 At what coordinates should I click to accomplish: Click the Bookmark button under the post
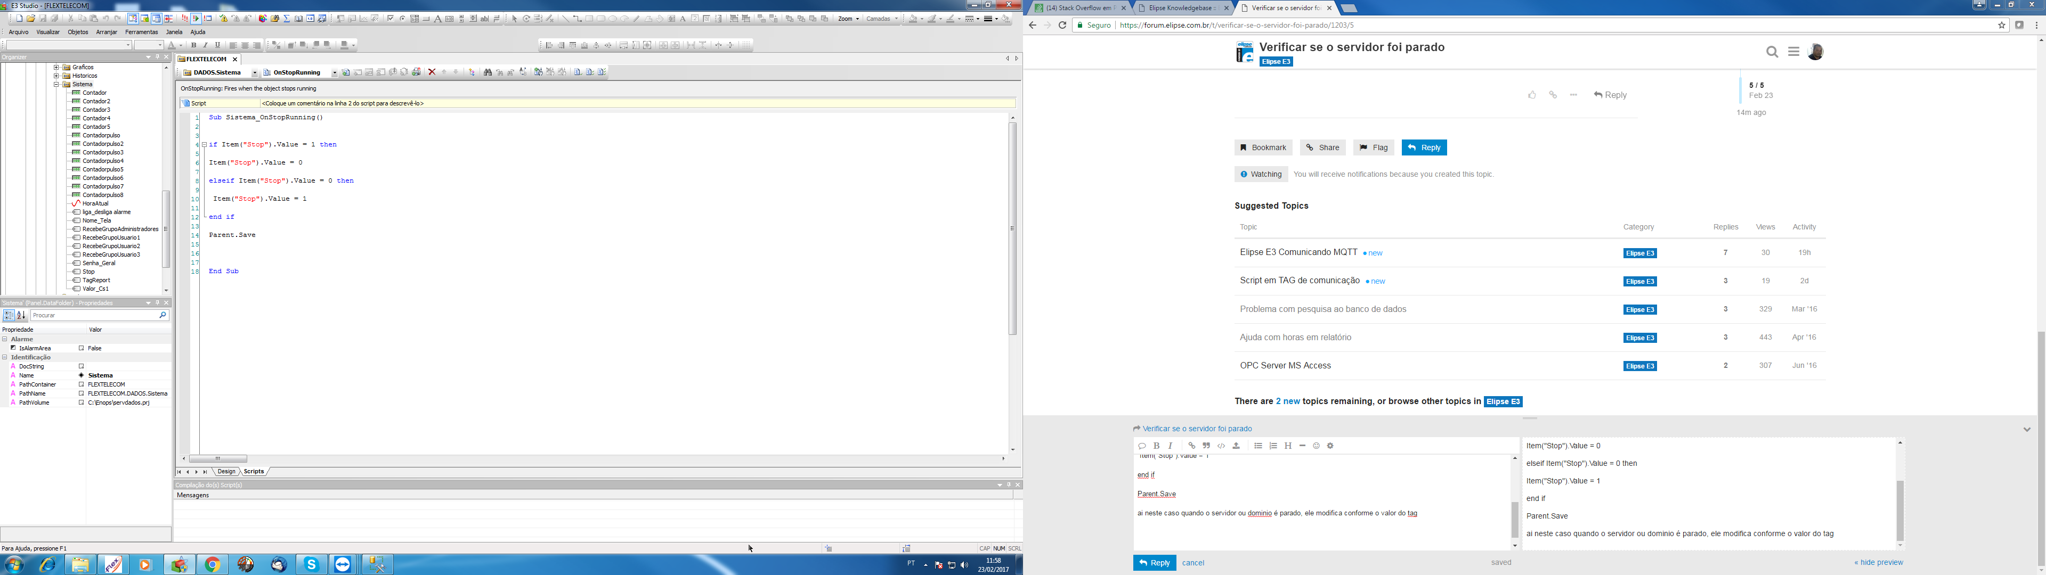pos(1263,147)
